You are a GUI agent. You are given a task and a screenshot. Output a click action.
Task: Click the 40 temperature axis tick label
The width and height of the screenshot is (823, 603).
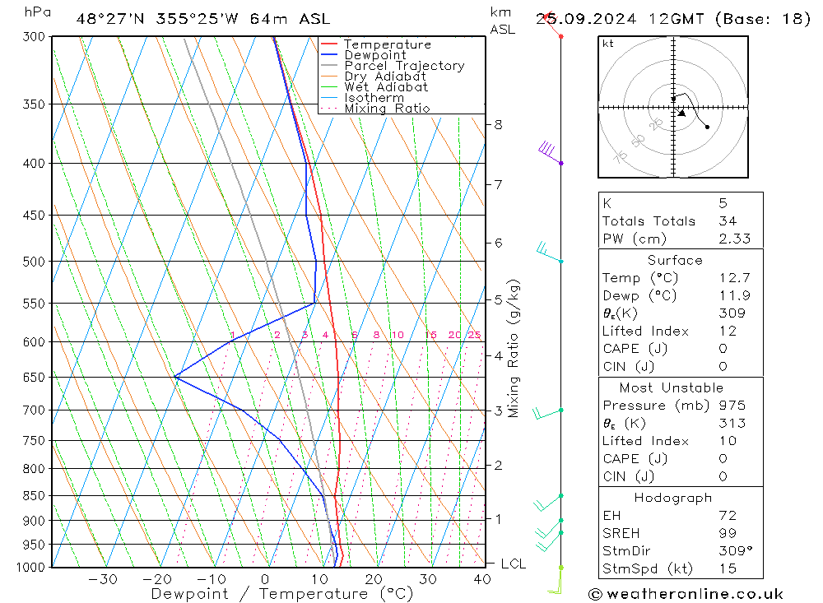coord(482,579)
